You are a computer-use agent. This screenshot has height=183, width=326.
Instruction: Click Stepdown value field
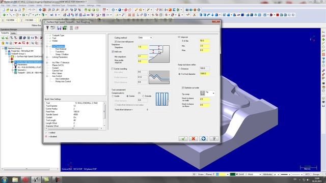[143, 47]
